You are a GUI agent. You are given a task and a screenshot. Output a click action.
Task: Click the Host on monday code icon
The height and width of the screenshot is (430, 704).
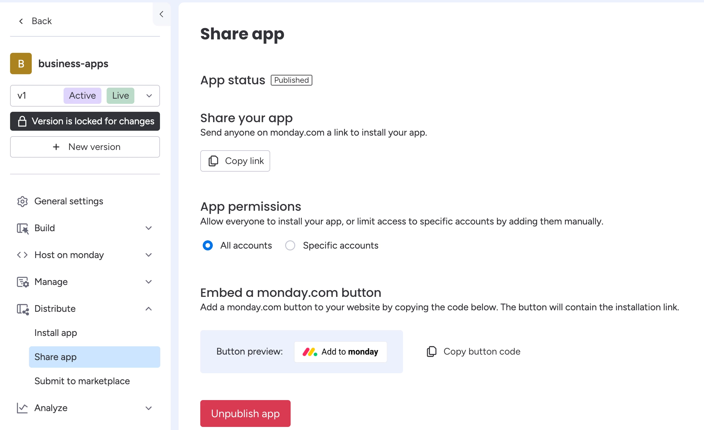22,255
